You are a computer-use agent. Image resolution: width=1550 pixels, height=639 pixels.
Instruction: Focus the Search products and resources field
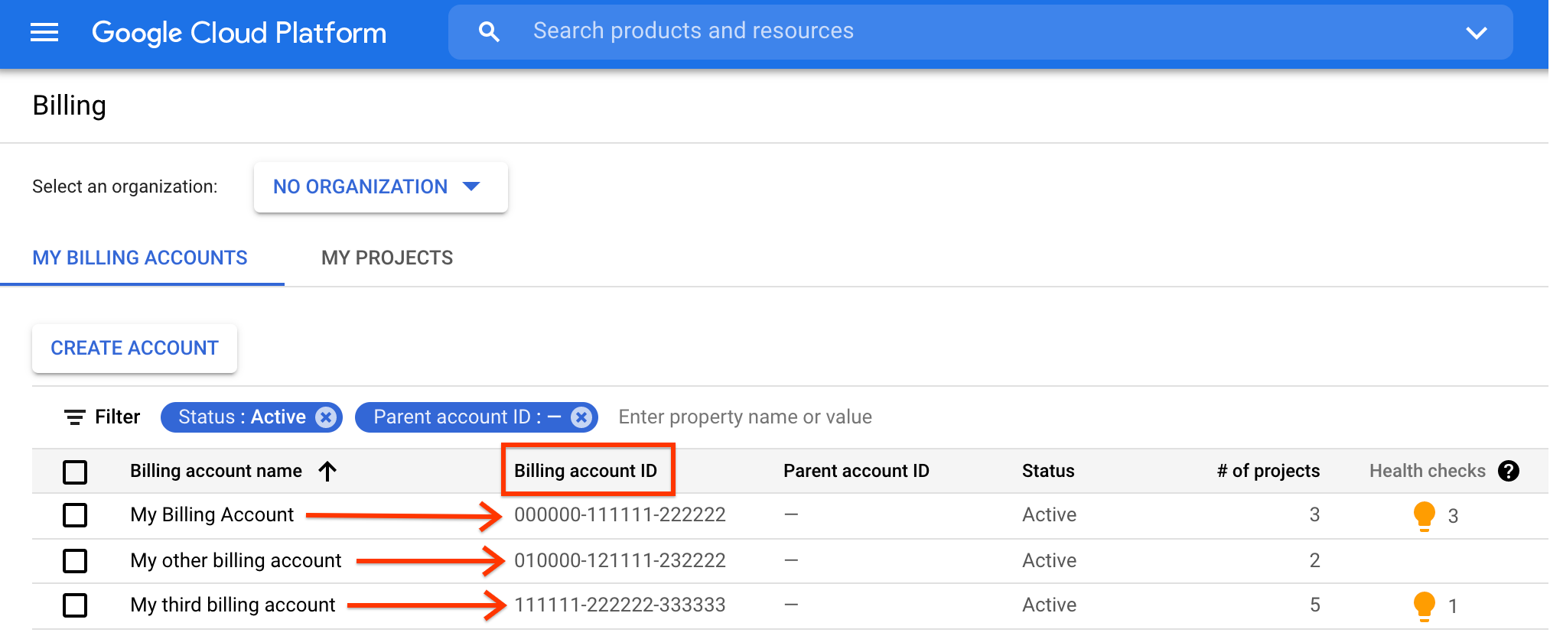[981, 31]
